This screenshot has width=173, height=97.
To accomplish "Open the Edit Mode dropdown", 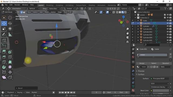I will coord(9,12).
